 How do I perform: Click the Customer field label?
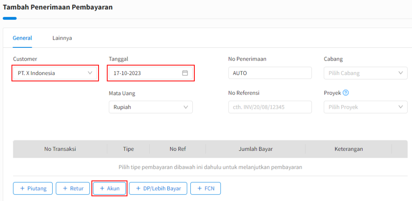pyautogui.click(x=25, y=59)
